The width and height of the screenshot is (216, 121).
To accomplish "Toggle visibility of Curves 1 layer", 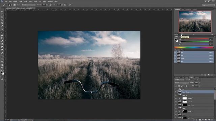I will tap(175, 112).
